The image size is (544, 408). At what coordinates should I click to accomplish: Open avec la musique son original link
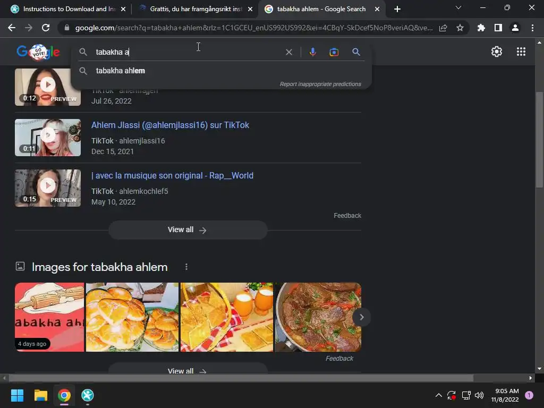click(172, 175)
